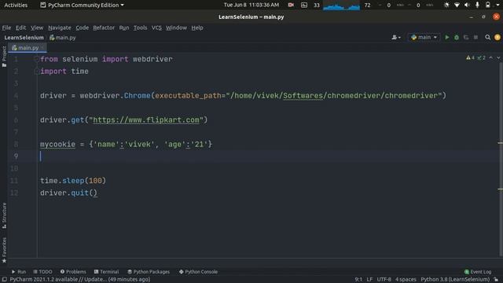Screen dimensions: 503x283
Task: Toggle the tool window bars icon in status bar
Action: [4, 280]
